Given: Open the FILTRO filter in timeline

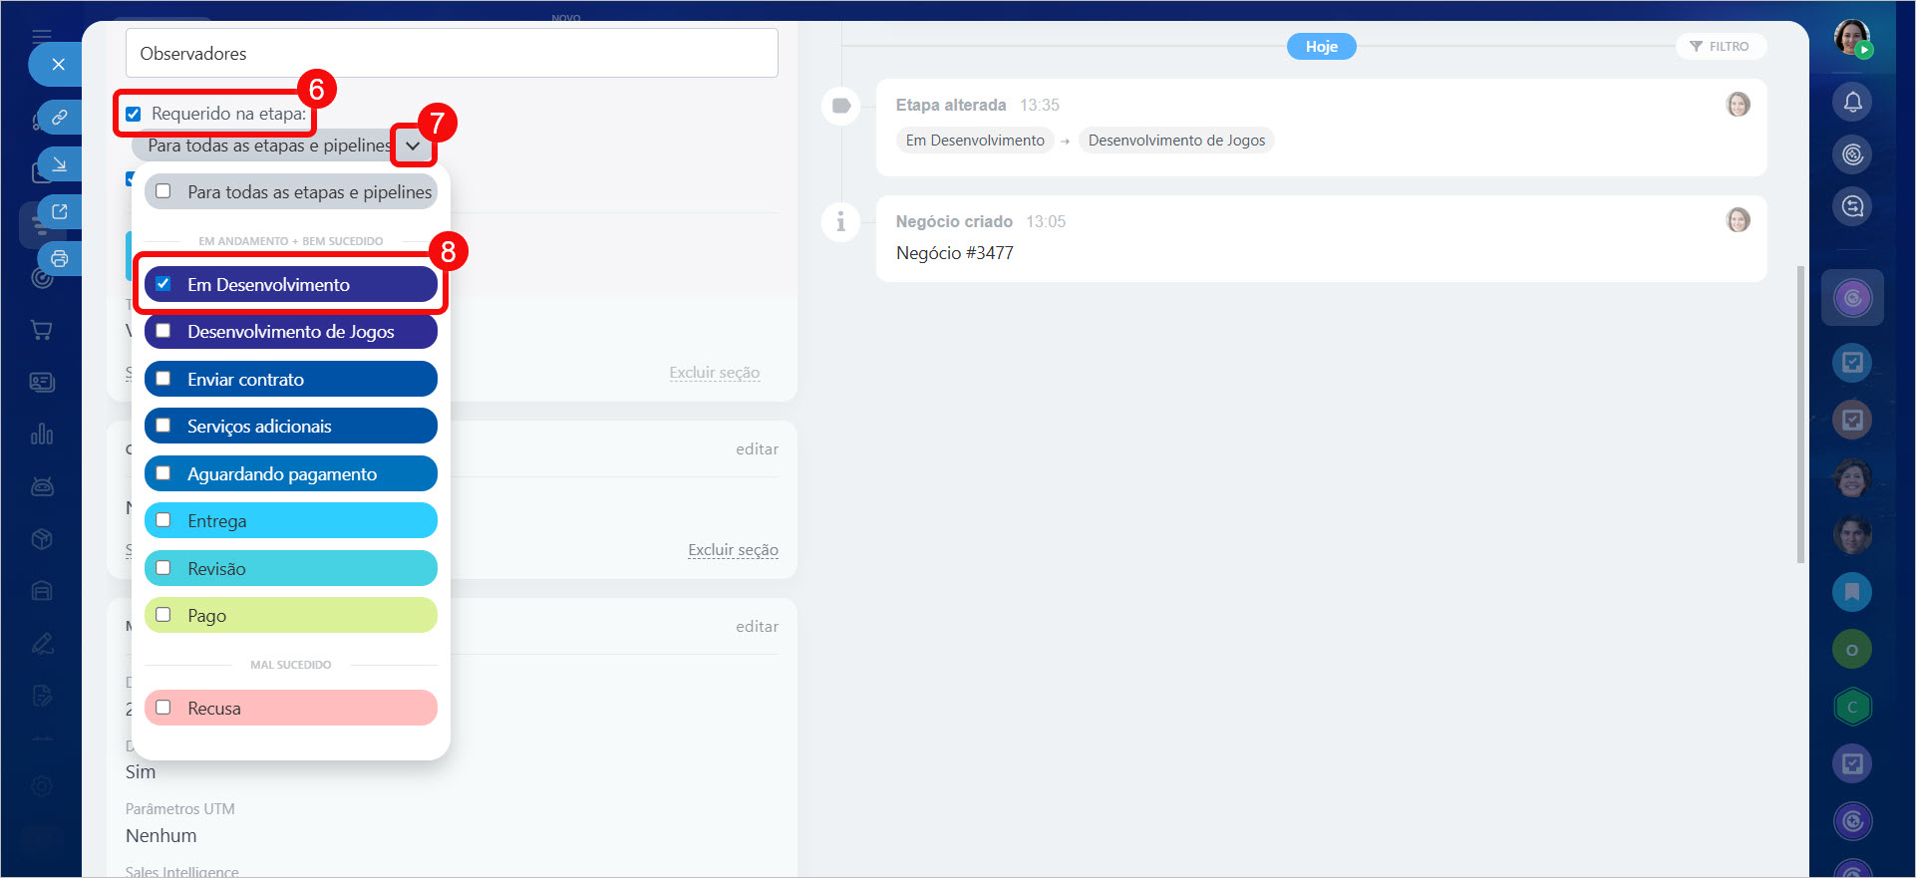Looking at the screenshot, I should [x=1720, y=47].
